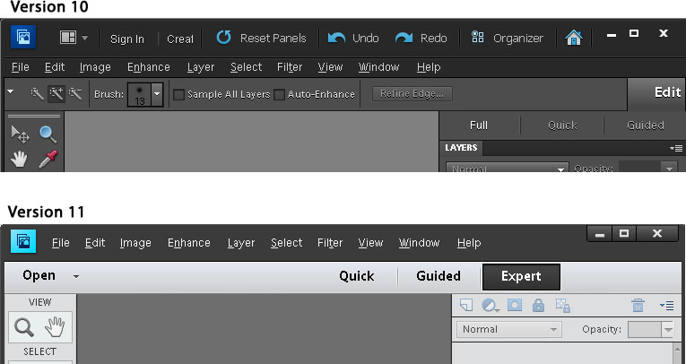Viewport: 686px width, 364px height.
Task: Click Open button in Version 11
Action: point(39,275)
